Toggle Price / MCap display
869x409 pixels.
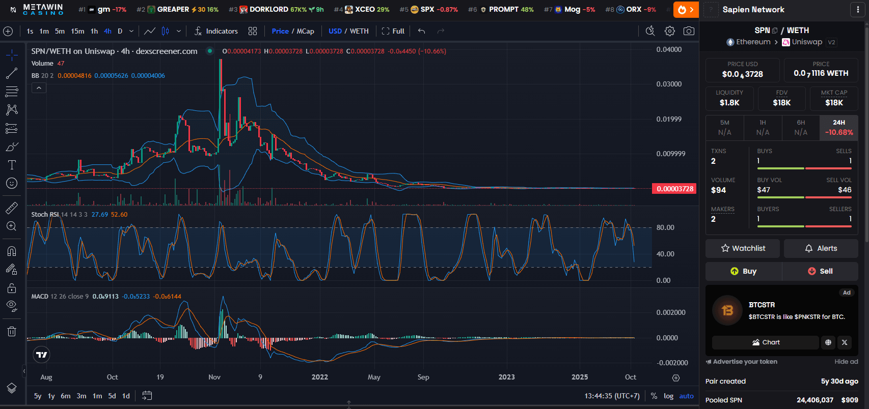click(x=293, y=31)
